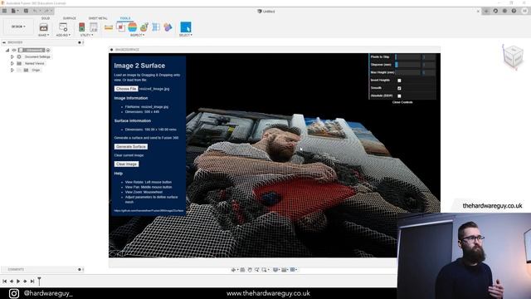This screenshot has height=299, width=531.
Task: Click the Redo arrow
Action: [47, 11]
